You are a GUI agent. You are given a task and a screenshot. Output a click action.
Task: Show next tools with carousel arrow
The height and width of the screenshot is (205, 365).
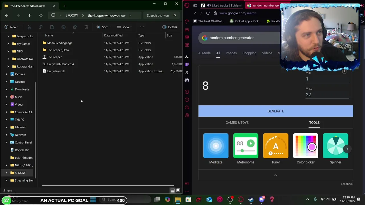pyautogui.click(x=347, y=149)
